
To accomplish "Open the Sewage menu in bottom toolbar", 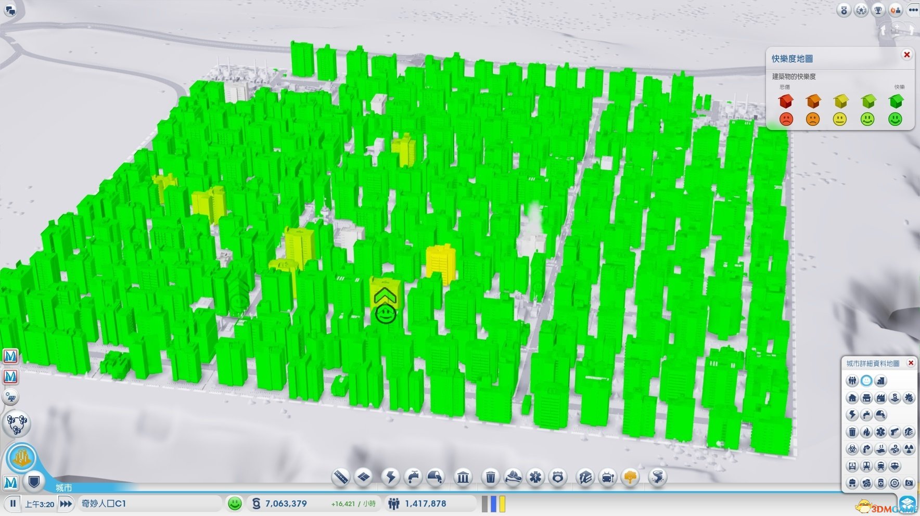I will [436, 477].
